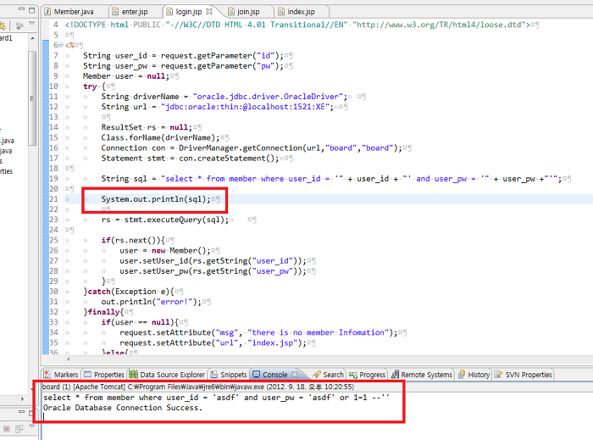Click the index.jsp tab file icon
This screenshot has width=593, height=440.
281,12
